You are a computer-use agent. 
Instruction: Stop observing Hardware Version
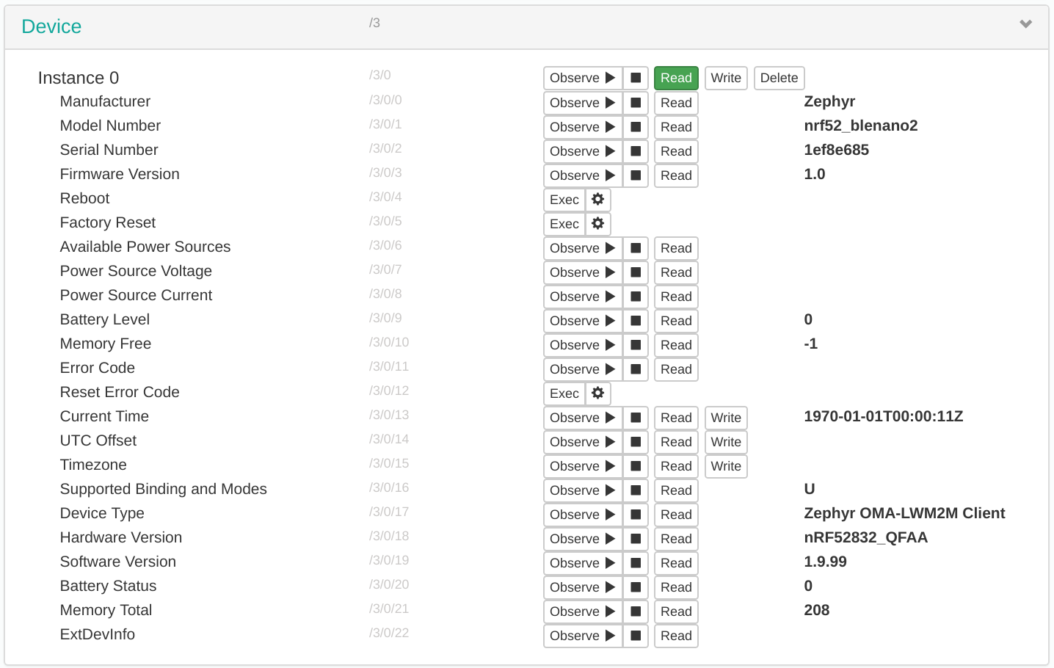tap(636, 539)
